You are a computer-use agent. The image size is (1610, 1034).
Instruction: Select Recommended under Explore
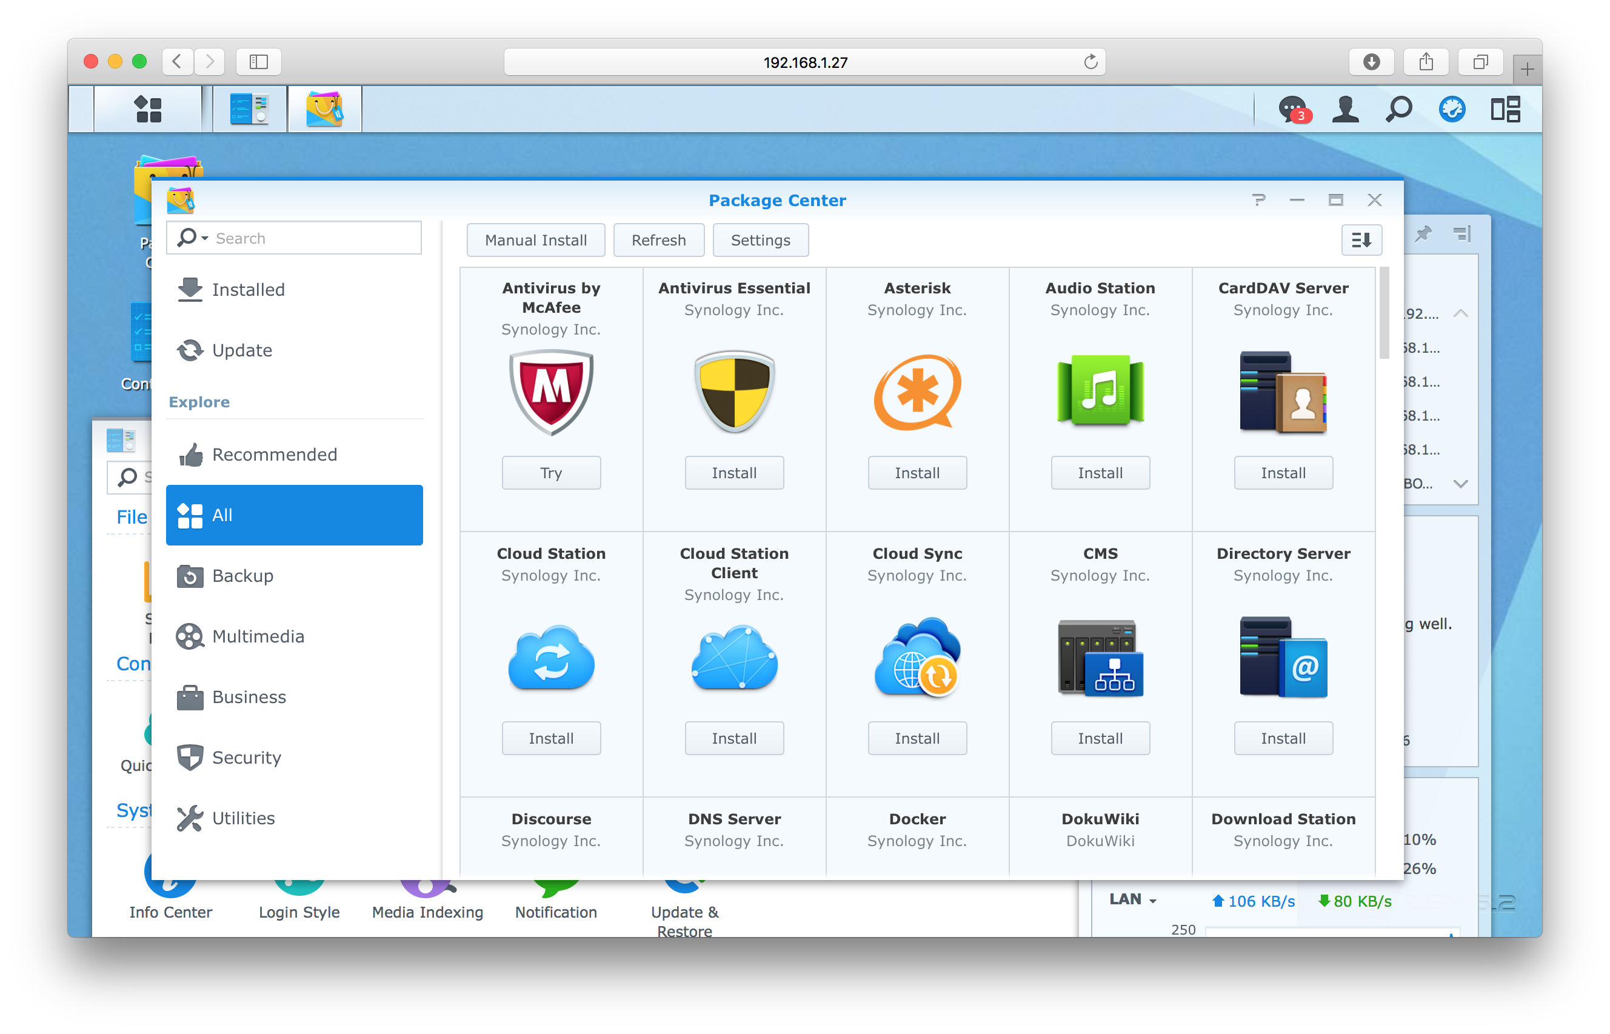click(275, 455)
